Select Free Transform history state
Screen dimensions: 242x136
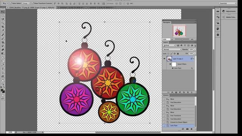point(178,116)
